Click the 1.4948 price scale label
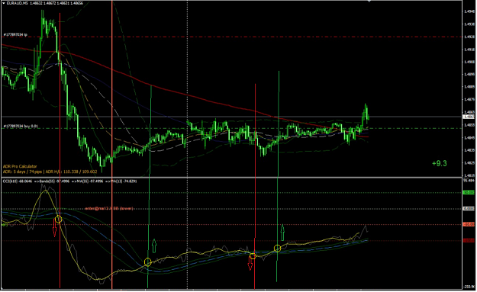477x292 pixels. click(x=469, y=11)
